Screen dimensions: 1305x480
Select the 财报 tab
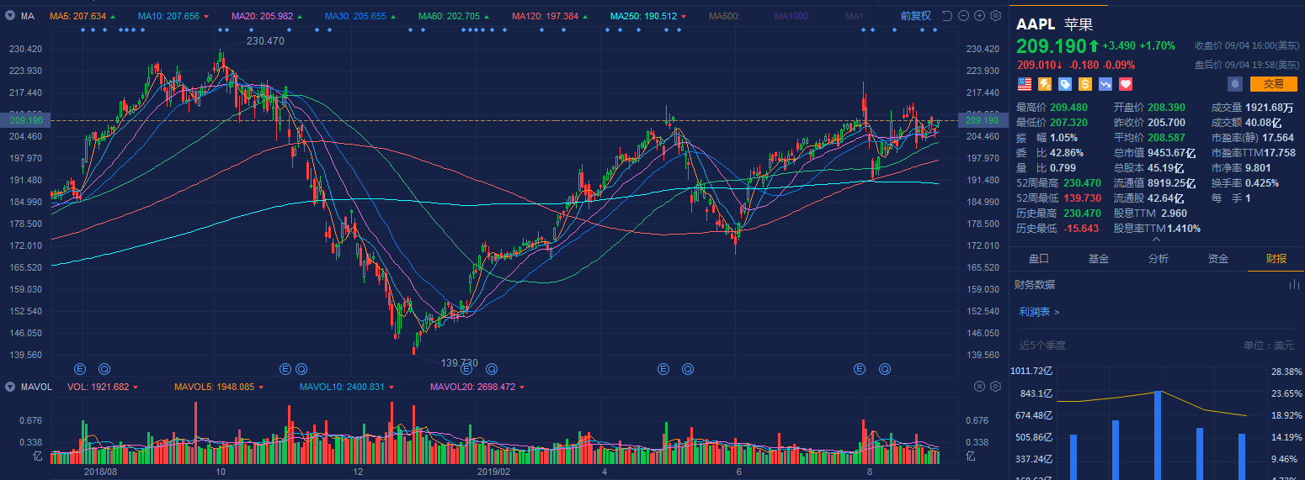tap(1276, 259)
